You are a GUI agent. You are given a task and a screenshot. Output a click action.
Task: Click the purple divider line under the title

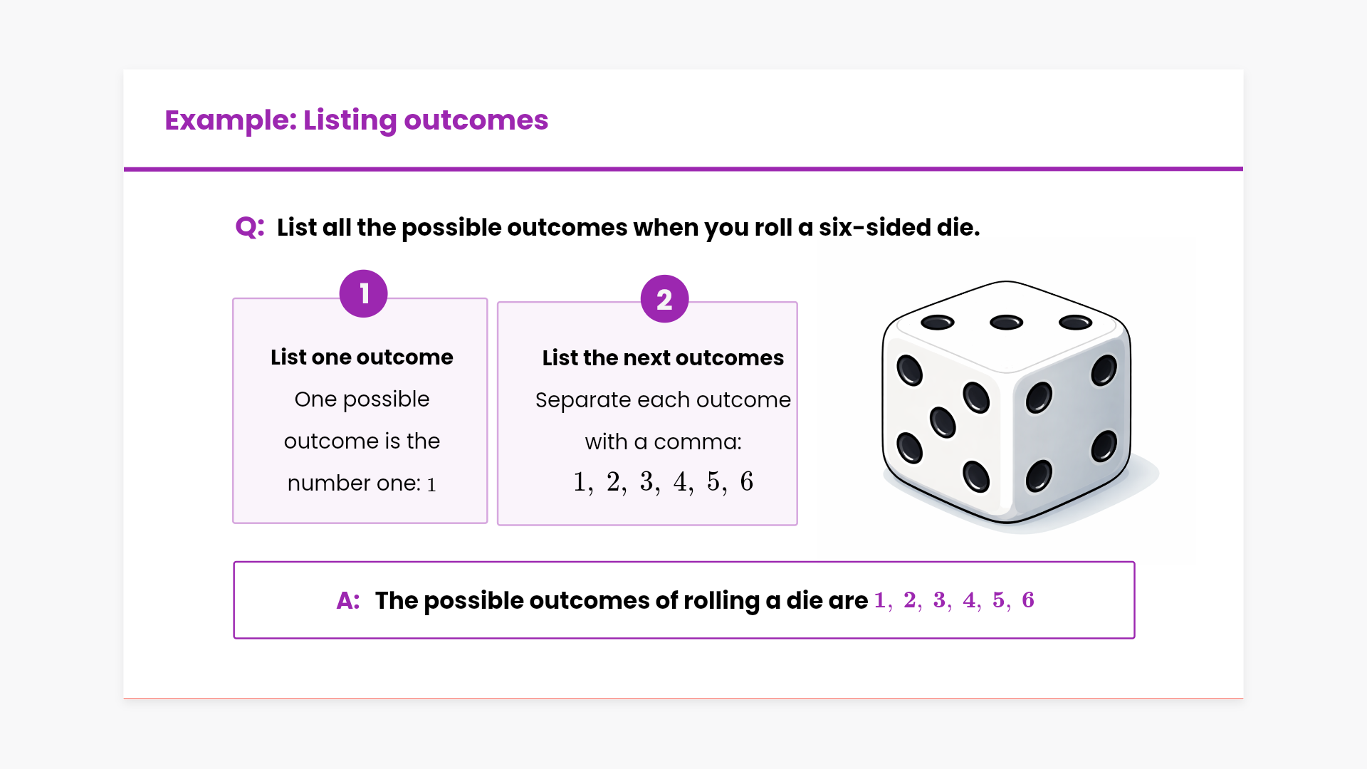(x=683, y=169)
